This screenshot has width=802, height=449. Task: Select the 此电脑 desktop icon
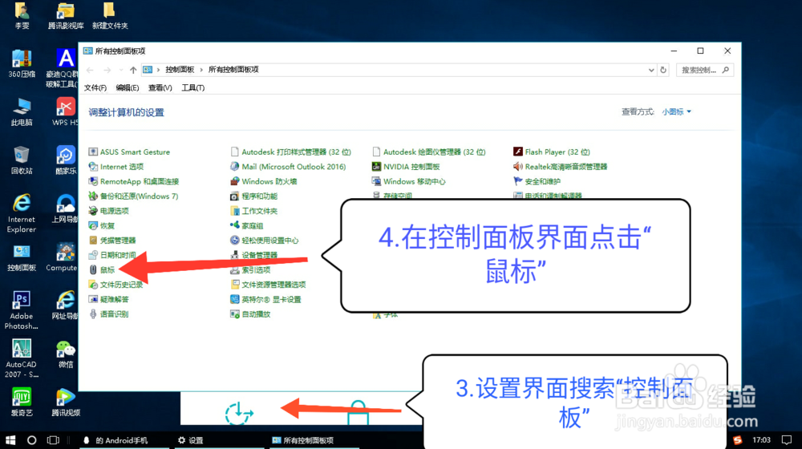pyautogui.click(x=22, y=112)
